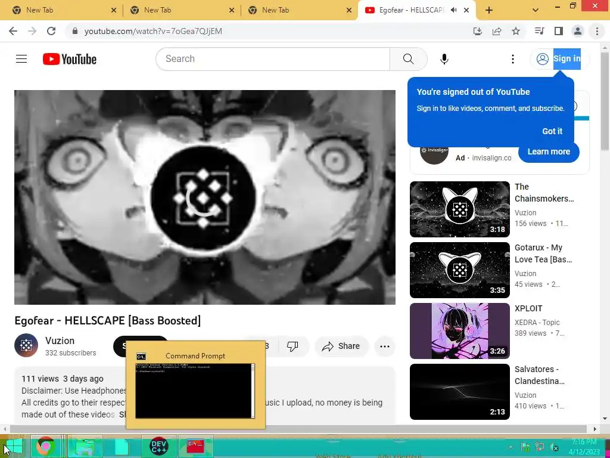610x458 pixels.
Task: Open the media controls toolbar icon
Action: 539,31
